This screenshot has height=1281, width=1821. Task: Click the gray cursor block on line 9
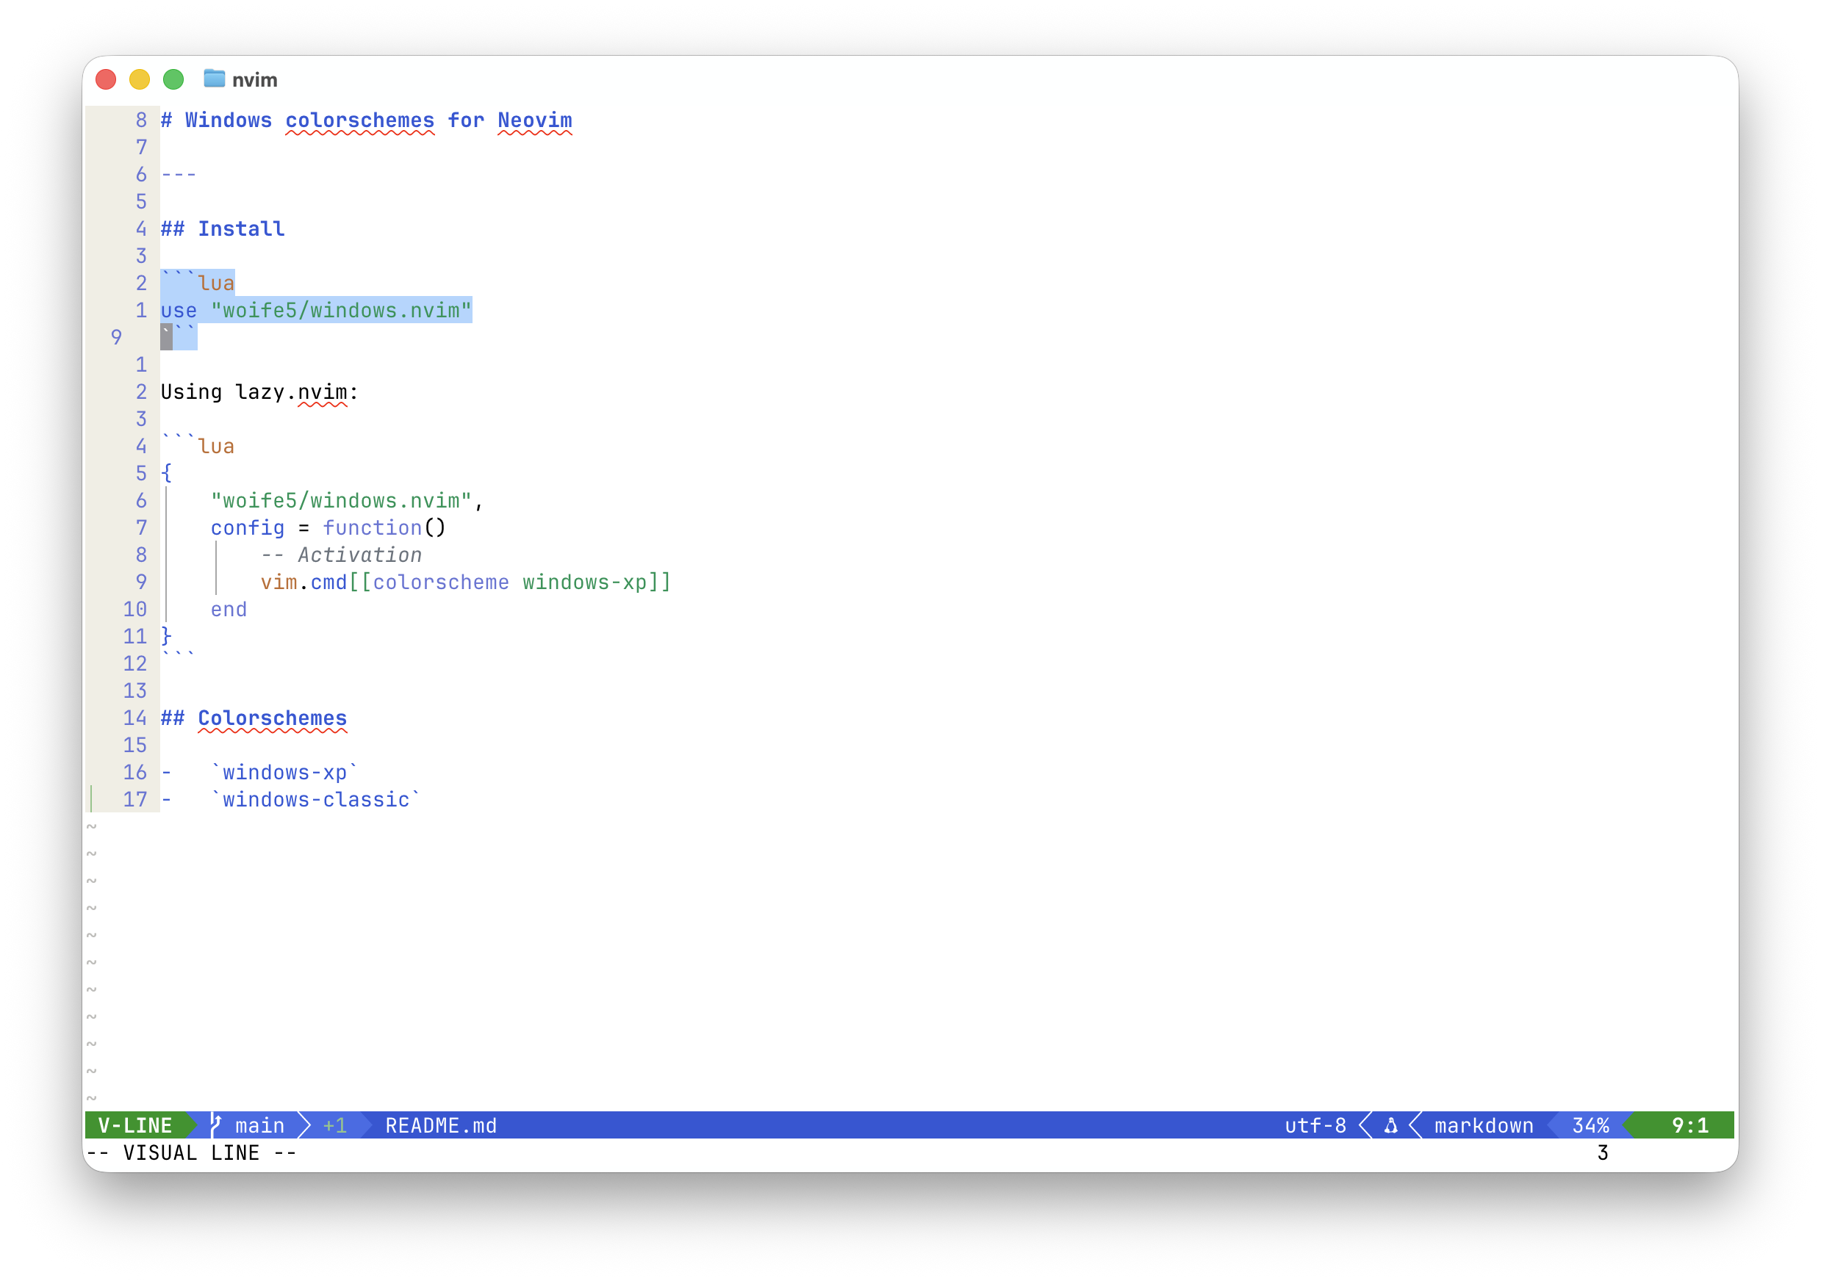[x=167, y=337]
